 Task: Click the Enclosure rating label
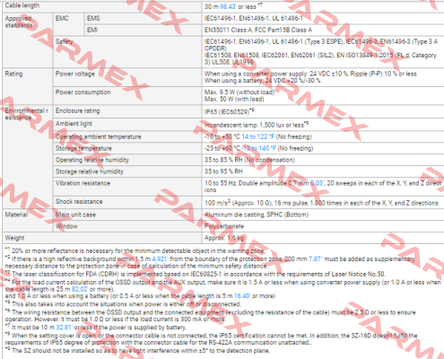(x=78, y=110)
